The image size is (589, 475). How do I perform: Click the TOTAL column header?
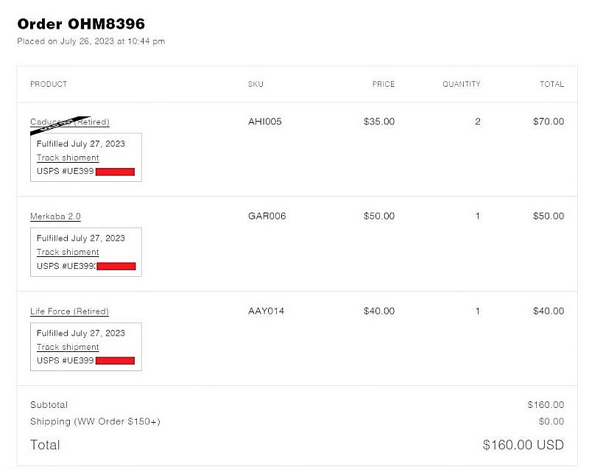point(551,84)
